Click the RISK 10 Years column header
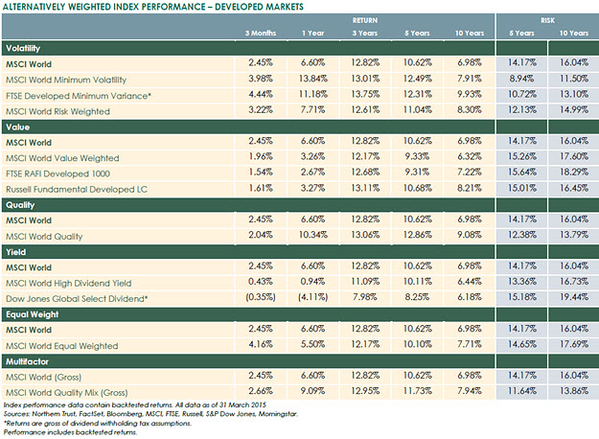599x439 pixels. (x=574, y=34)
